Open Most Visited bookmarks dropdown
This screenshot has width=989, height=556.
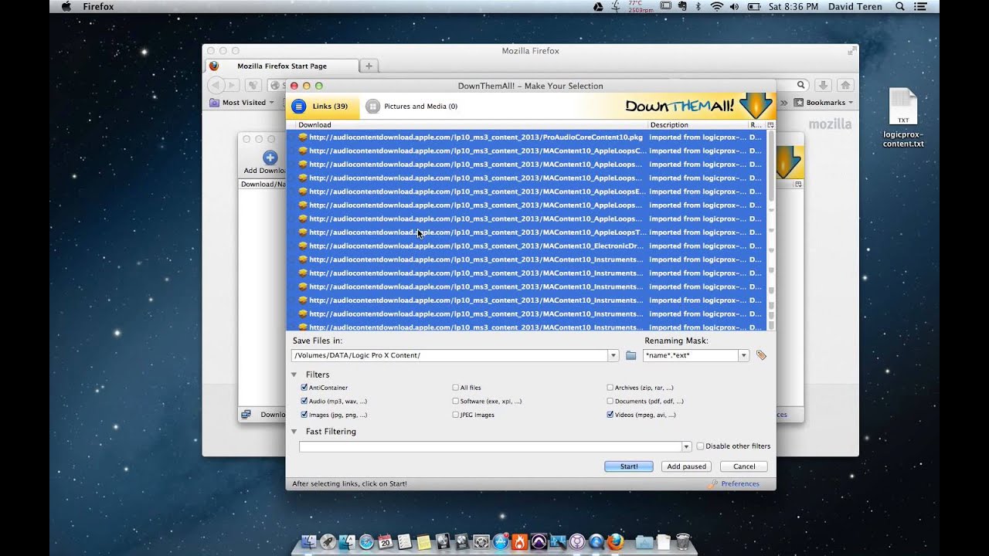(x=241, y=102)
